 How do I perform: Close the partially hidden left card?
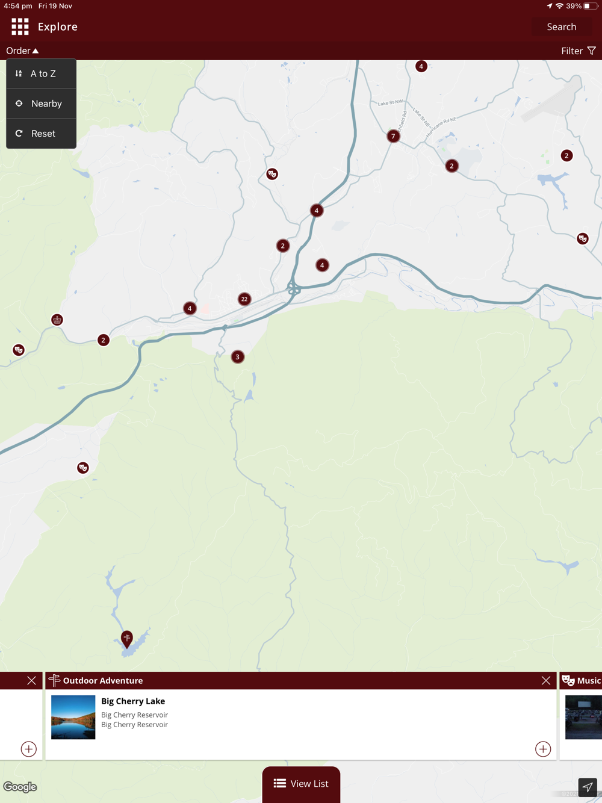[x=31, y=680]
